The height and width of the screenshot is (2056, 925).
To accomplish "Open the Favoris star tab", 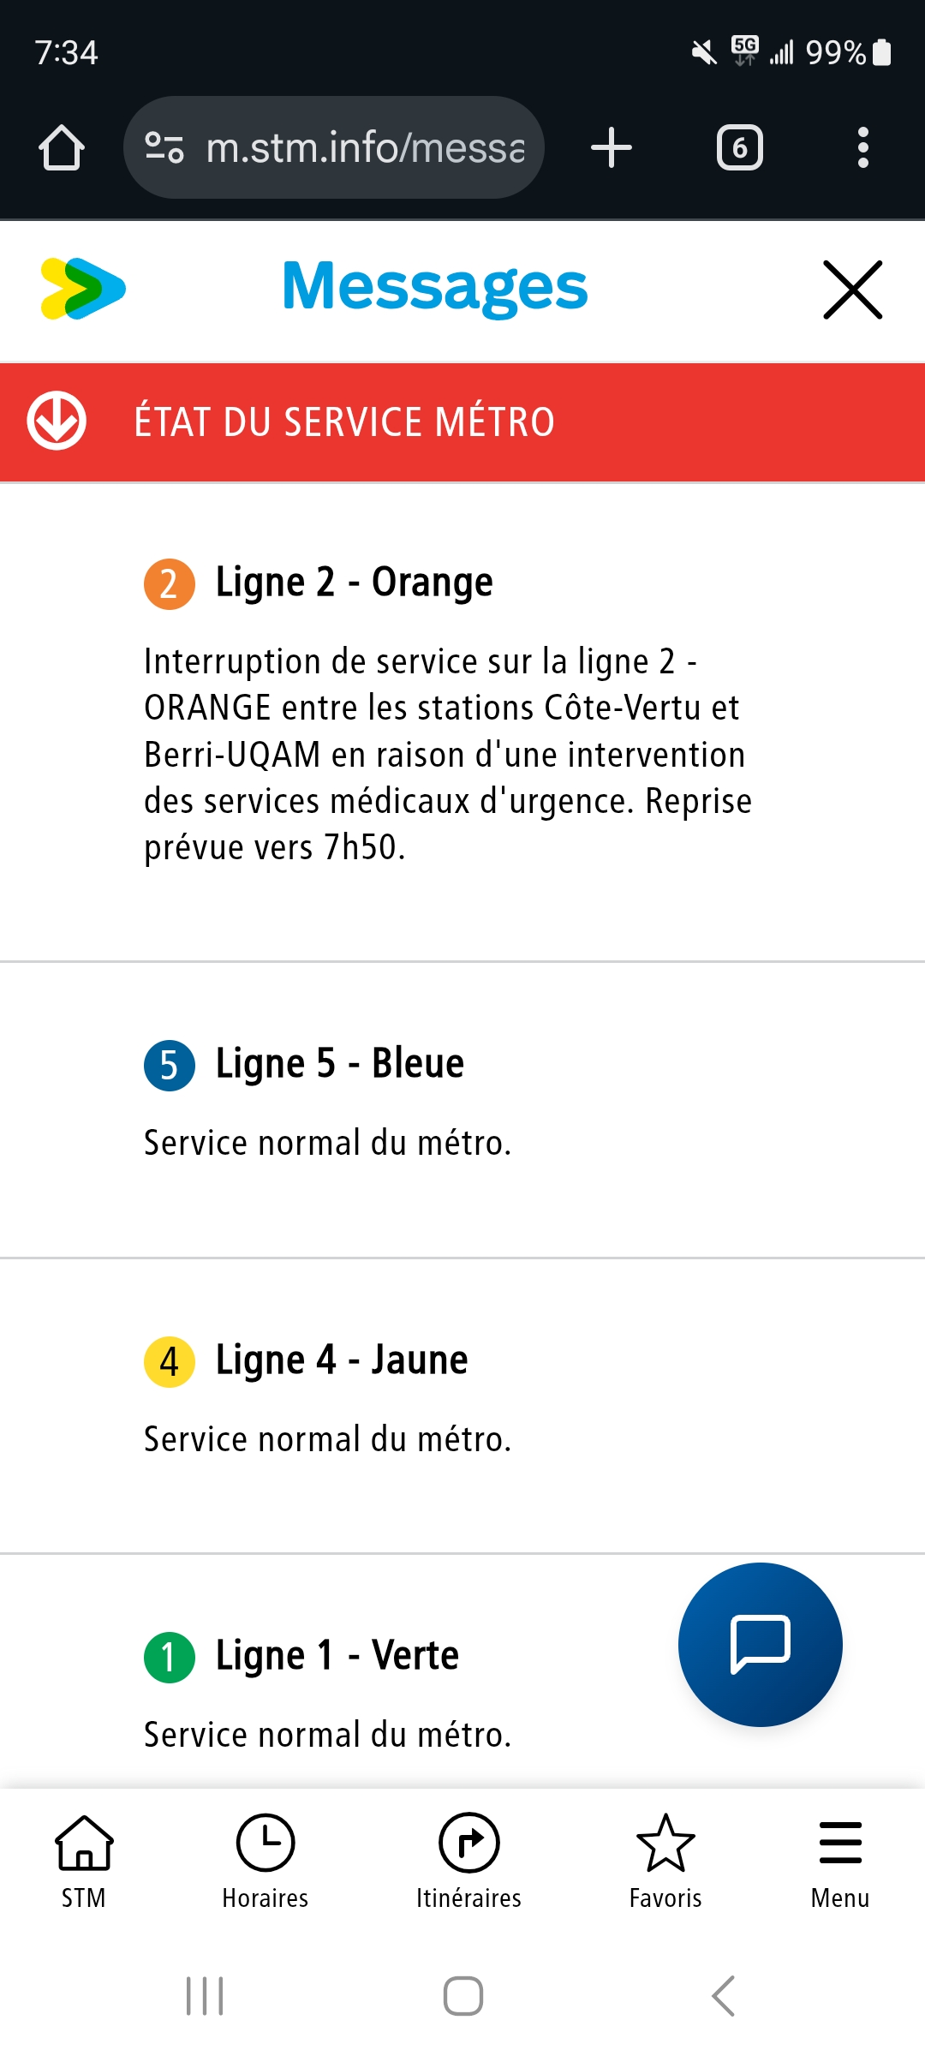I will click(x=665, y=1861).
